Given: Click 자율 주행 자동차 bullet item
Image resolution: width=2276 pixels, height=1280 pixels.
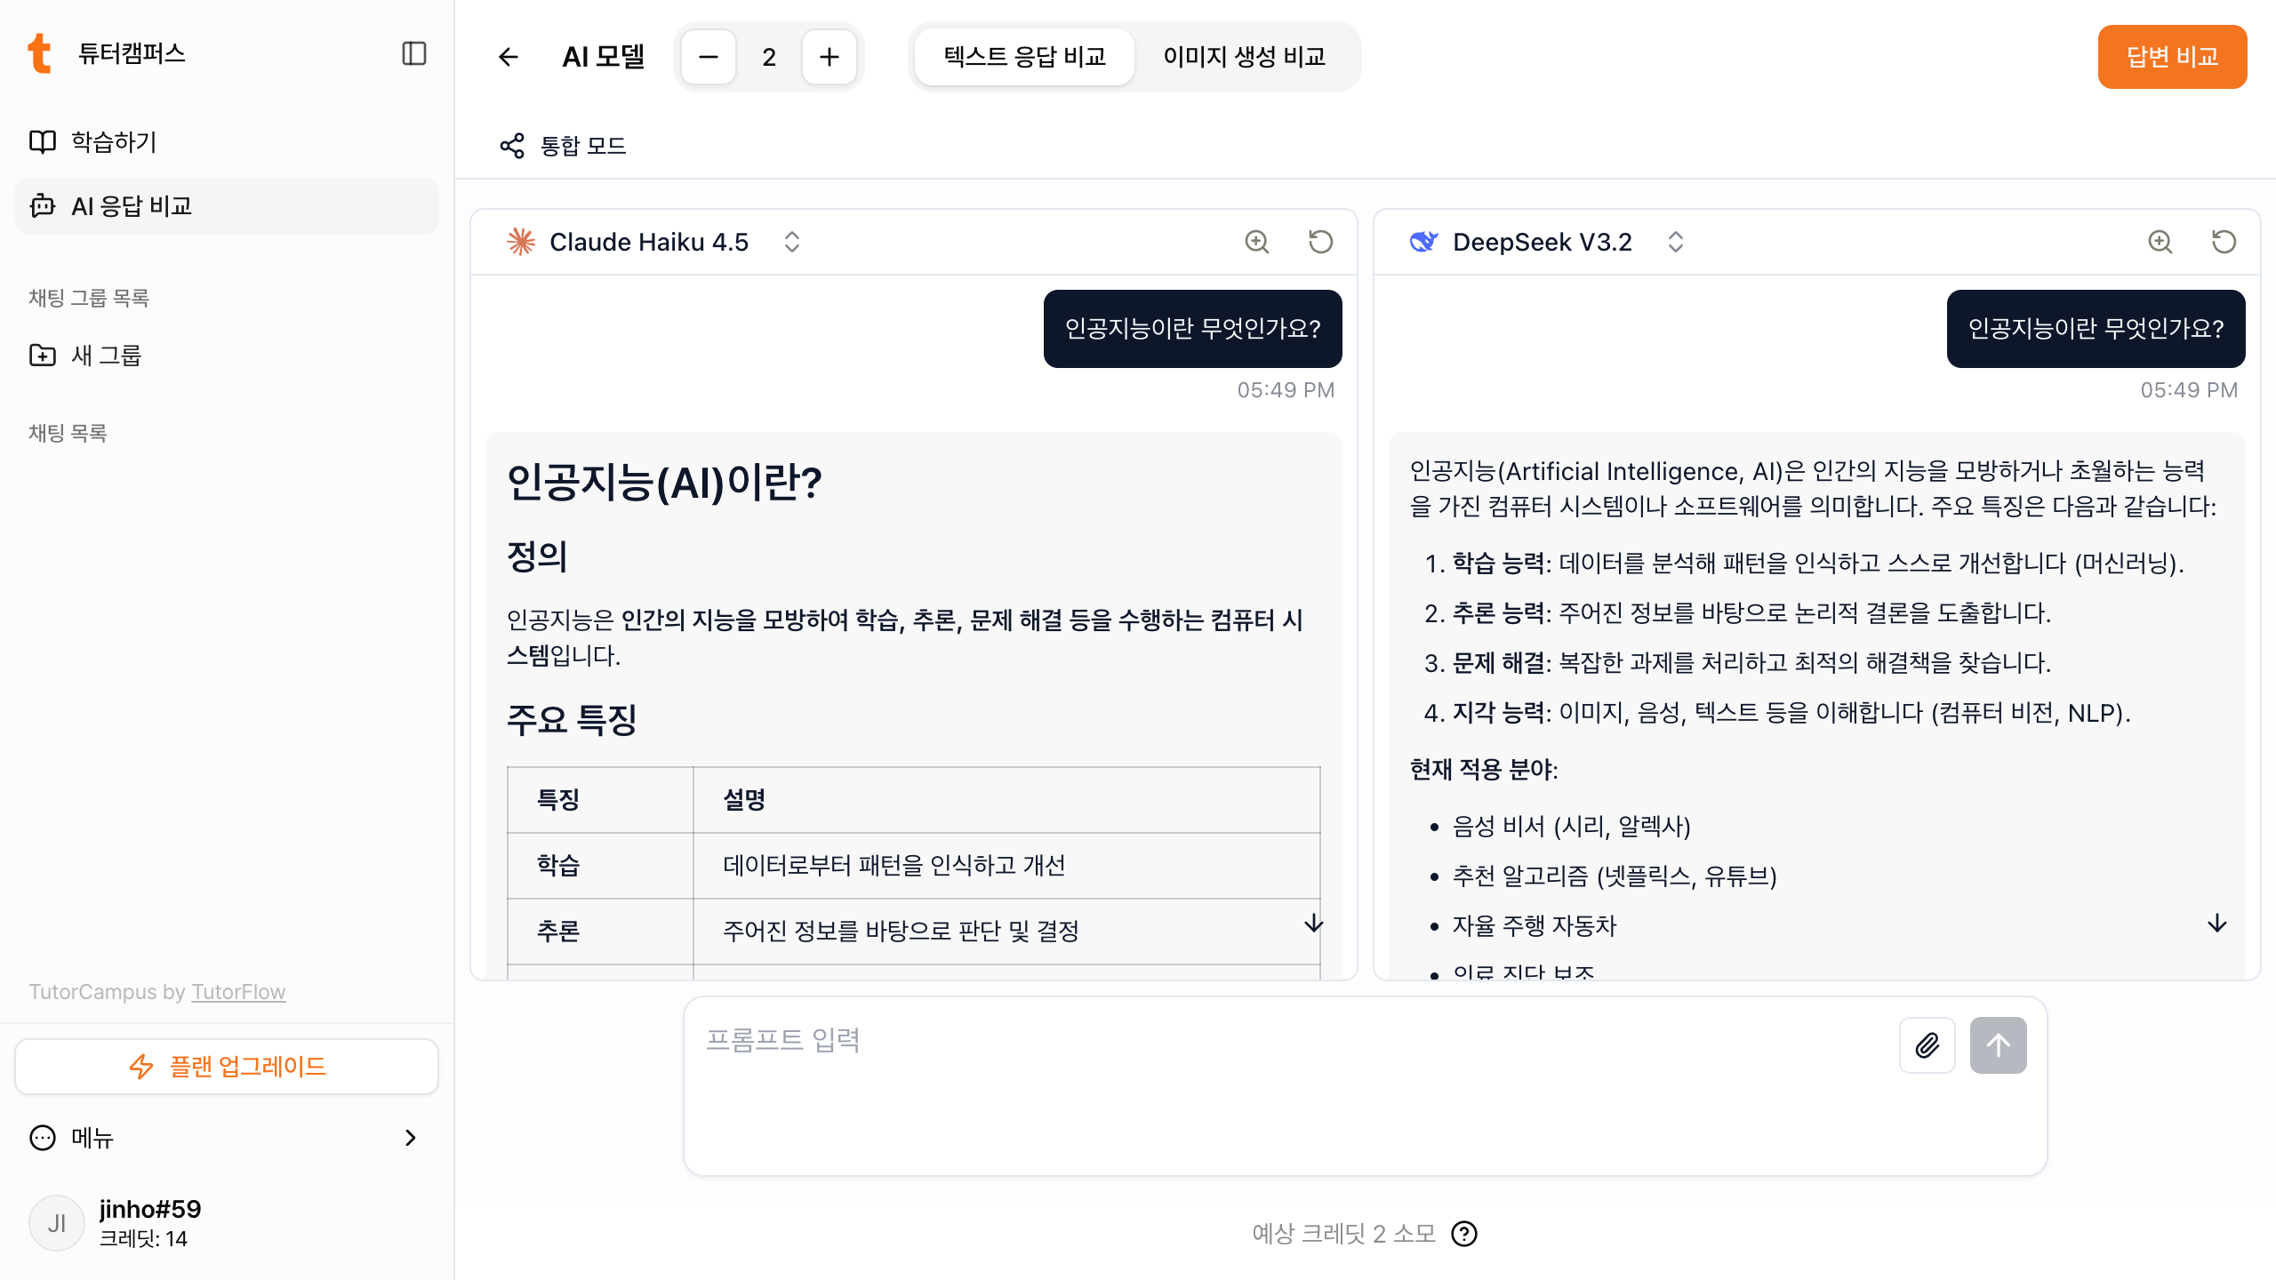Looking at the screenshot, I should [1534, 926].
